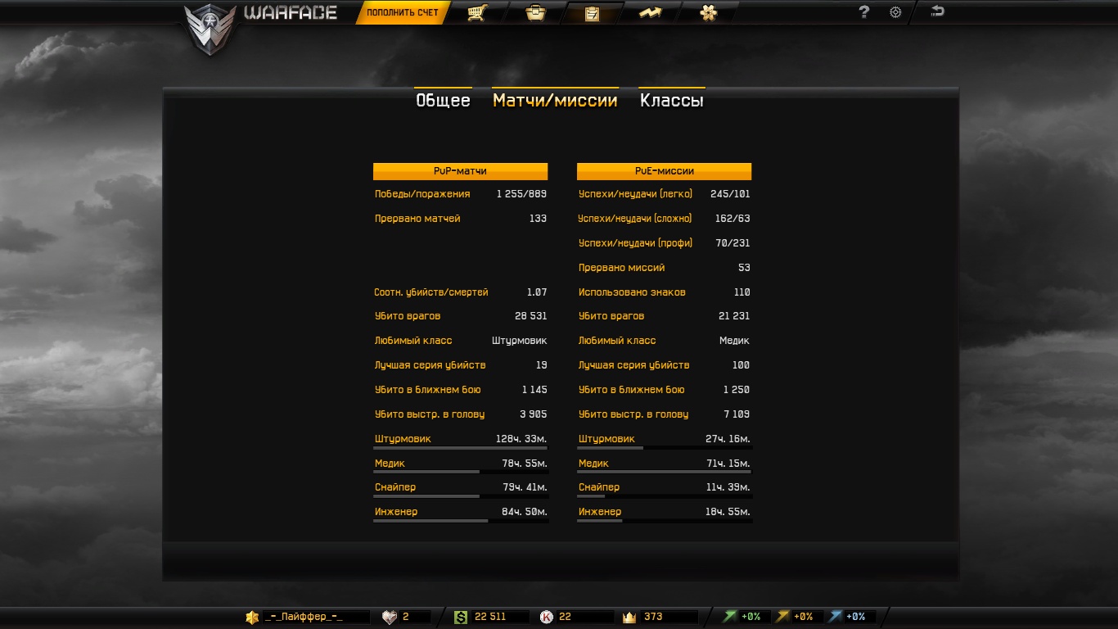Click PvP Инженер playtime 84ч. 50м.
This screenshot has width=1118, height=629.
click(x=525, y=512)
